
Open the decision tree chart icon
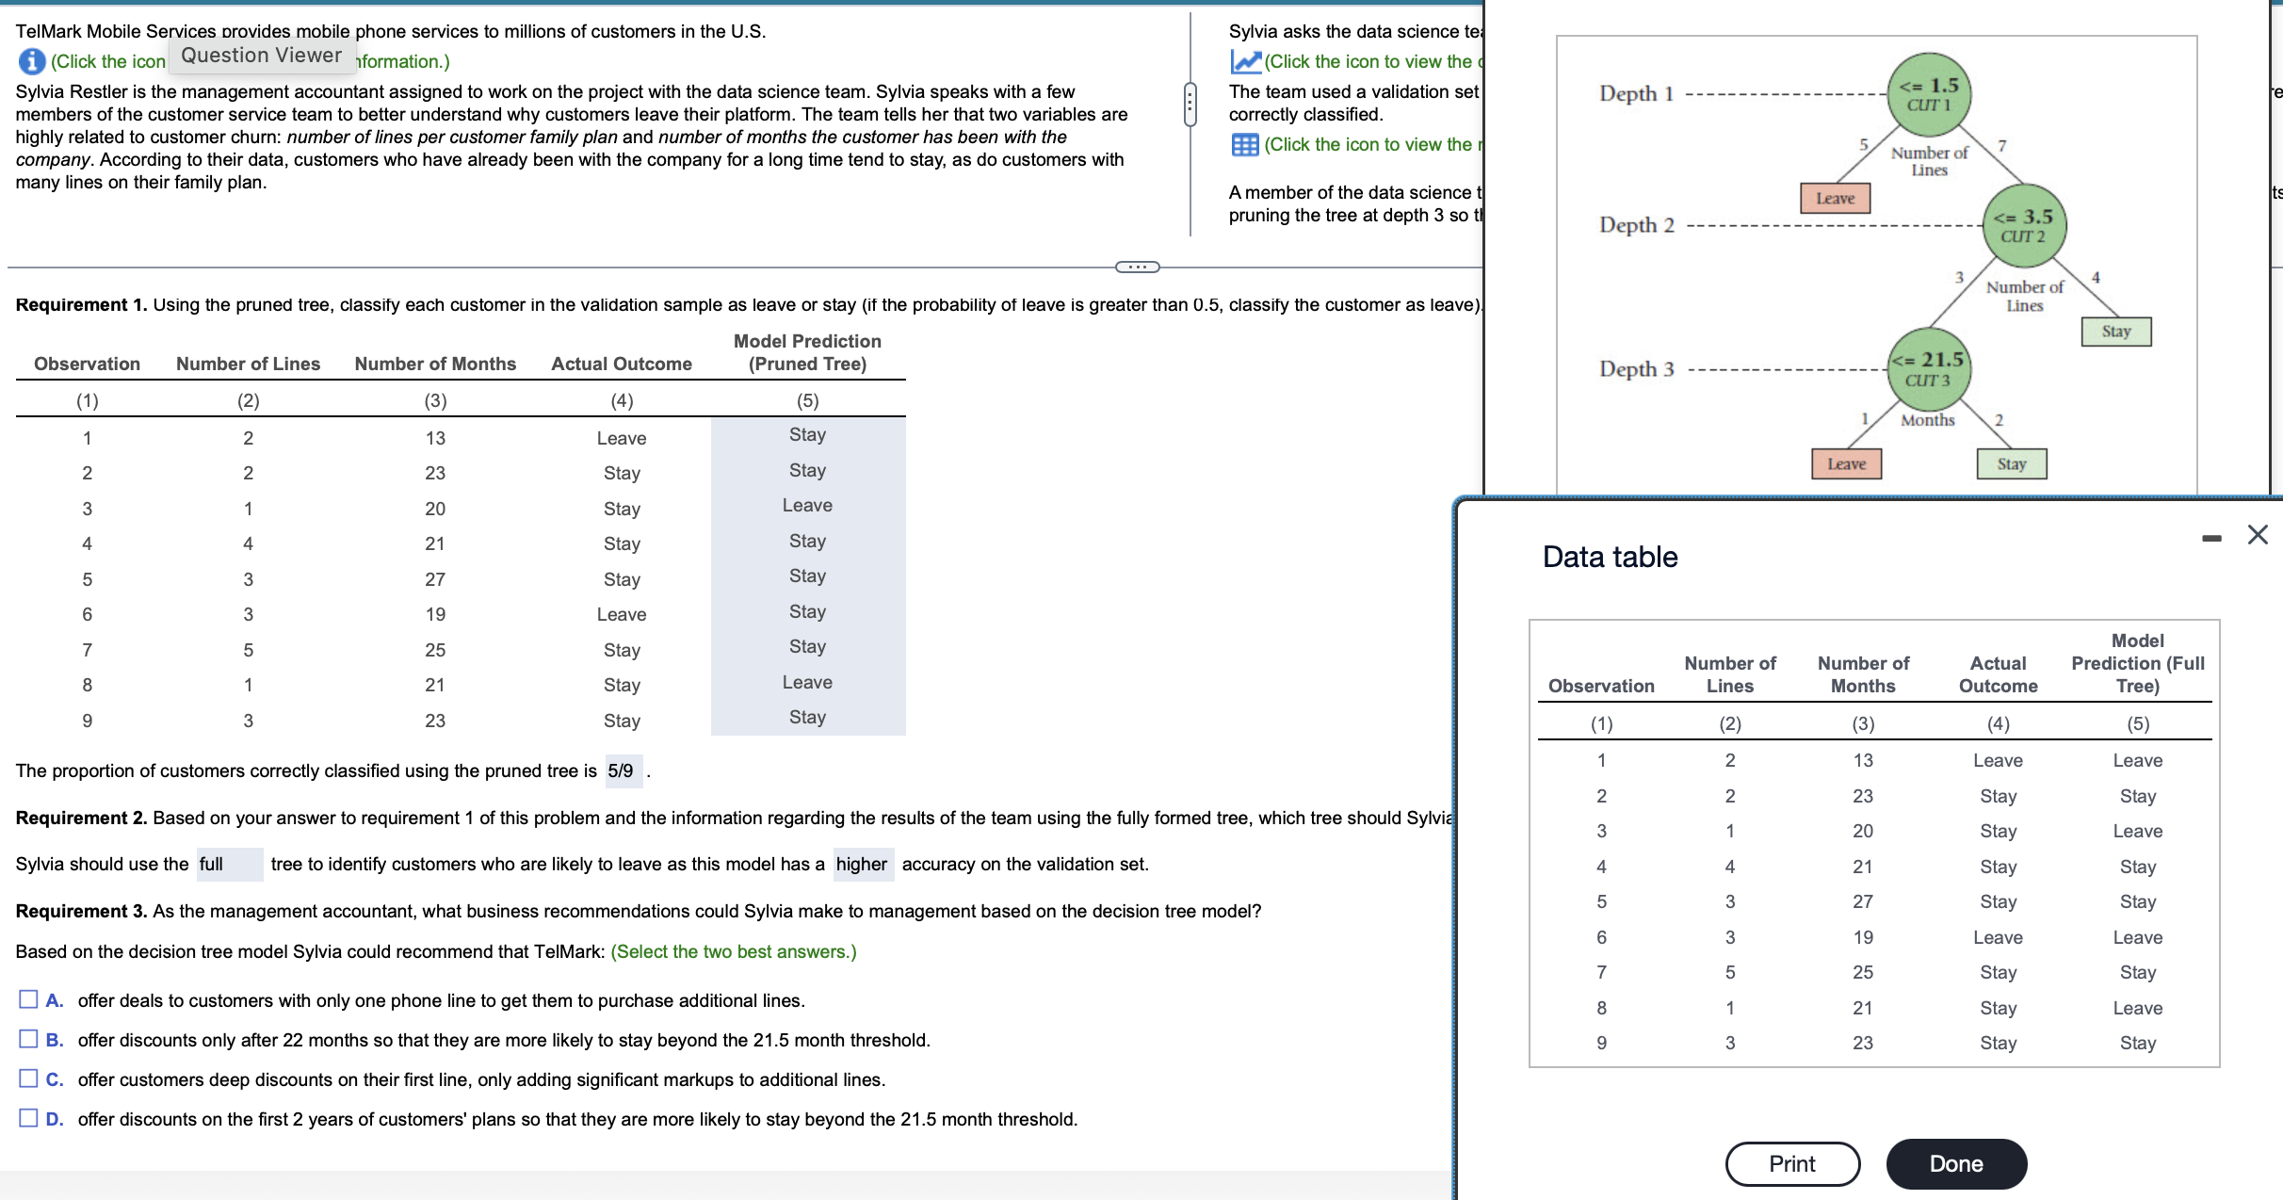1245,61
